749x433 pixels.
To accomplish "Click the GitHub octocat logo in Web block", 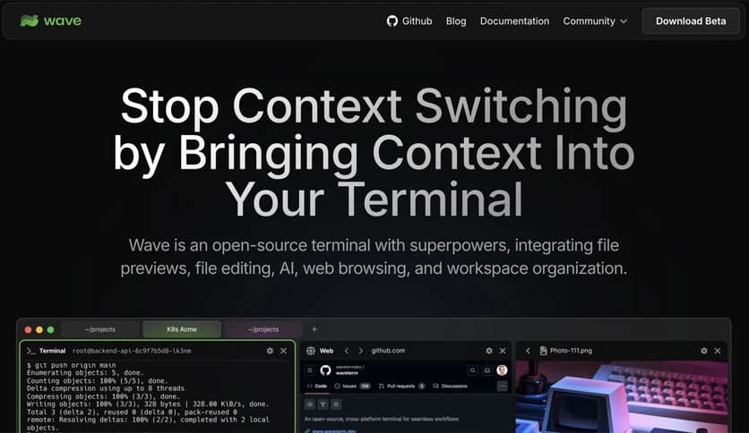I will [x=325, y=370].
